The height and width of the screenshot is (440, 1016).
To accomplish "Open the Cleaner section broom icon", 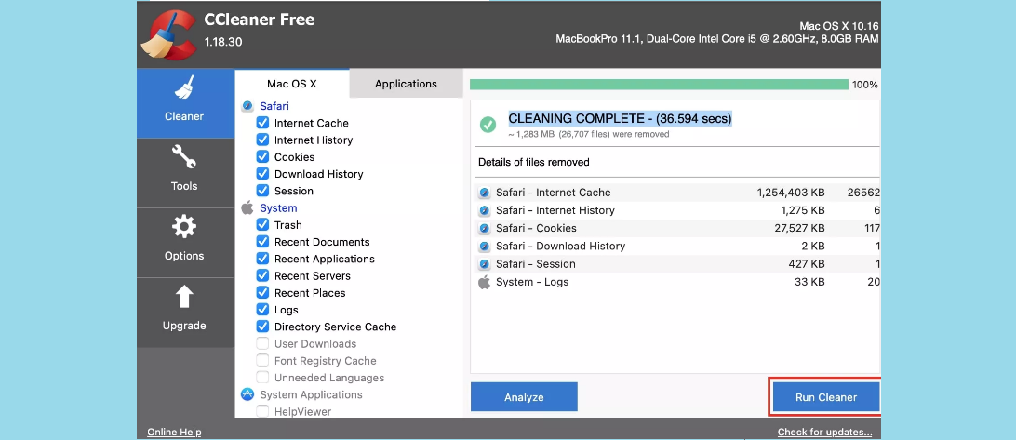I will pos(184,88).
